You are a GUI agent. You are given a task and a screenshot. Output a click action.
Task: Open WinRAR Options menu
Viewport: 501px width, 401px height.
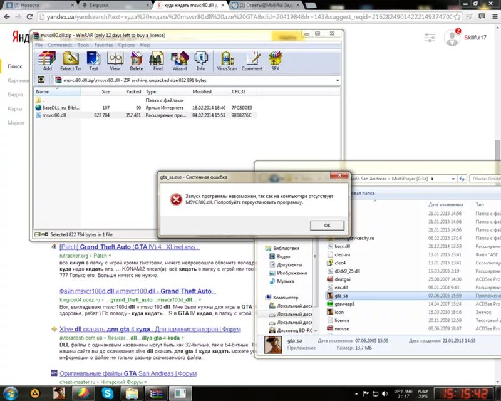click(x=127, y=45)
